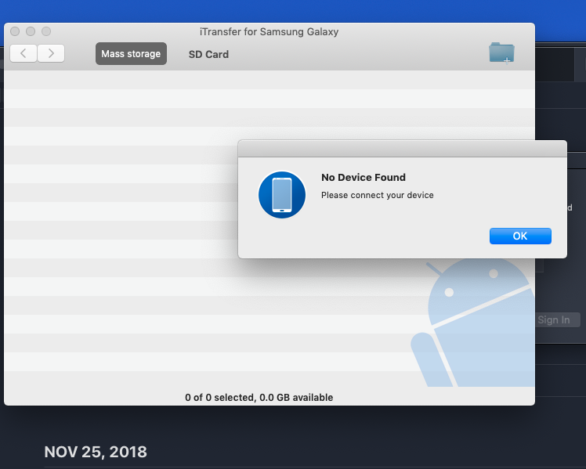Viewport: 586px width, 469px height.
Task: Minimize the iTransfer window
Action: 31,31
